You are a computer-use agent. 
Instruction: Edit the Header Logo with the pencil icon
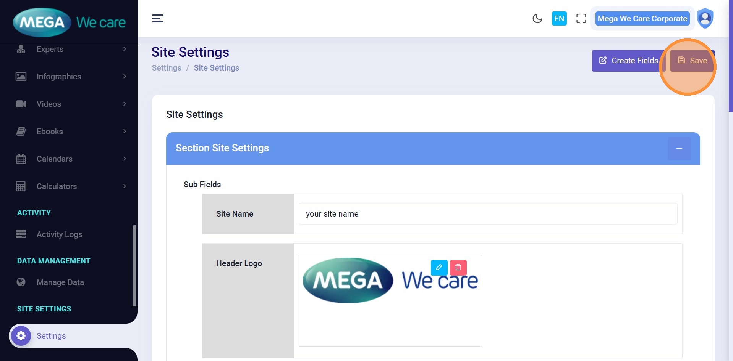439,268
